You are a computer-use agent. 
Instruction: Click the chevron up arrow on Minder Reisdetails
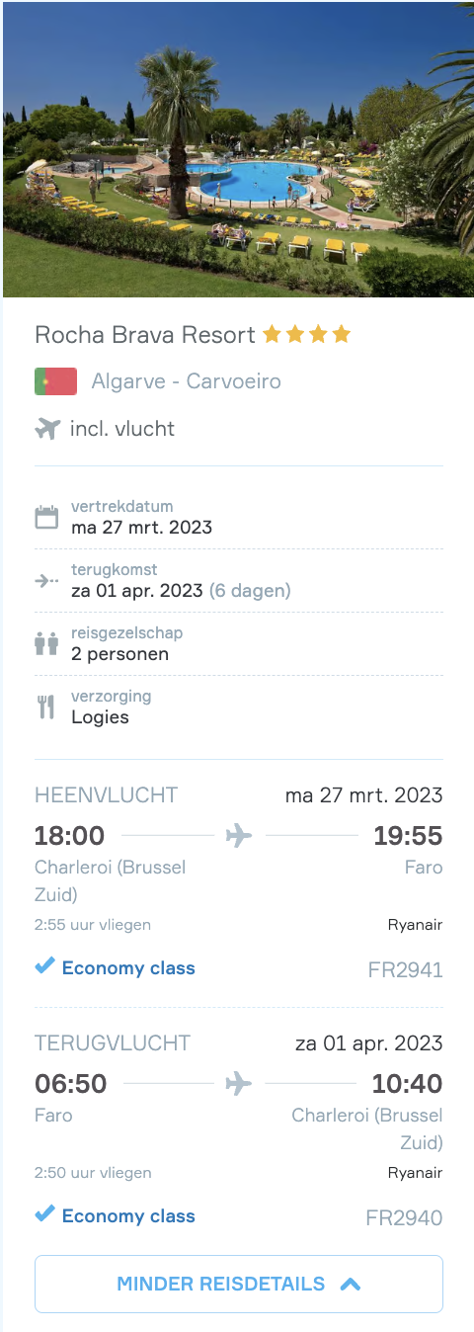[x=350, y=1285]
